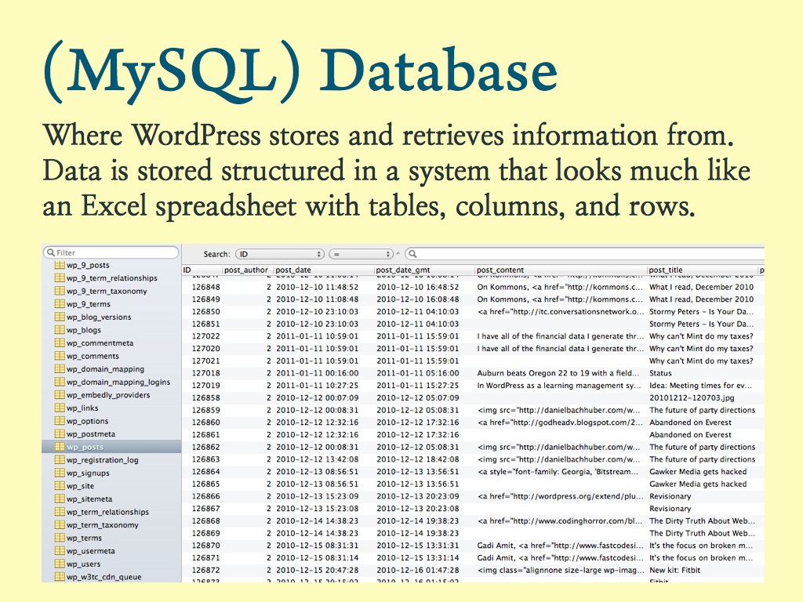803x602 pixels.
Task: Sort by the post_date column header
Action: (322, 270)
